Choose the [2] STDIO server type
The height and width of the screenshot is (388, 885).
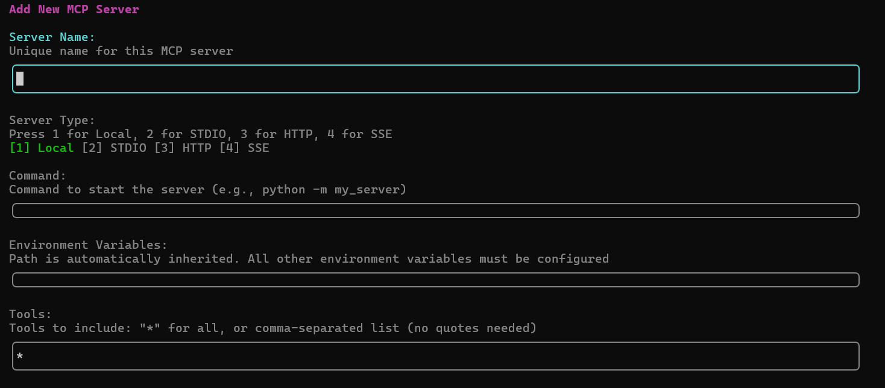[114, 148]
